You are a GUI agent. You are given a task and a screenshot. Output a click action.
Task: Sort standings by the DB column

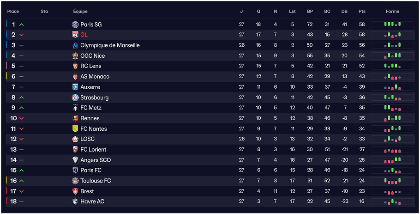[x=344, y=12]
